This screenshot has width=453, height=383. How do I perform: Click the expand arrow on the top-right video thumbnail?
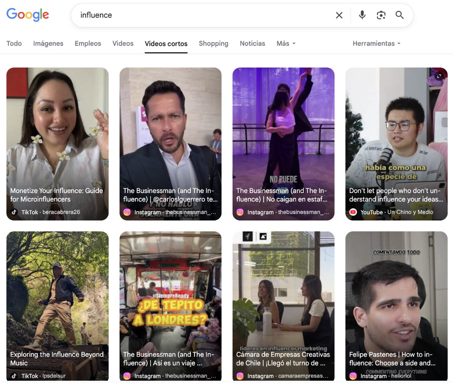(439, 77)
